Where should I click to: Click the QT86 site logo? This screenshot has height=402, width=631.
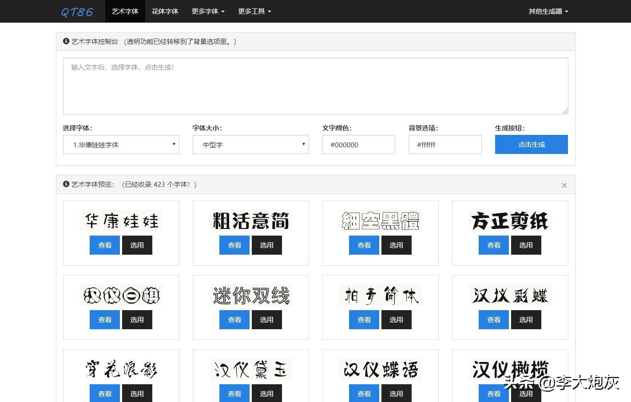77,11
